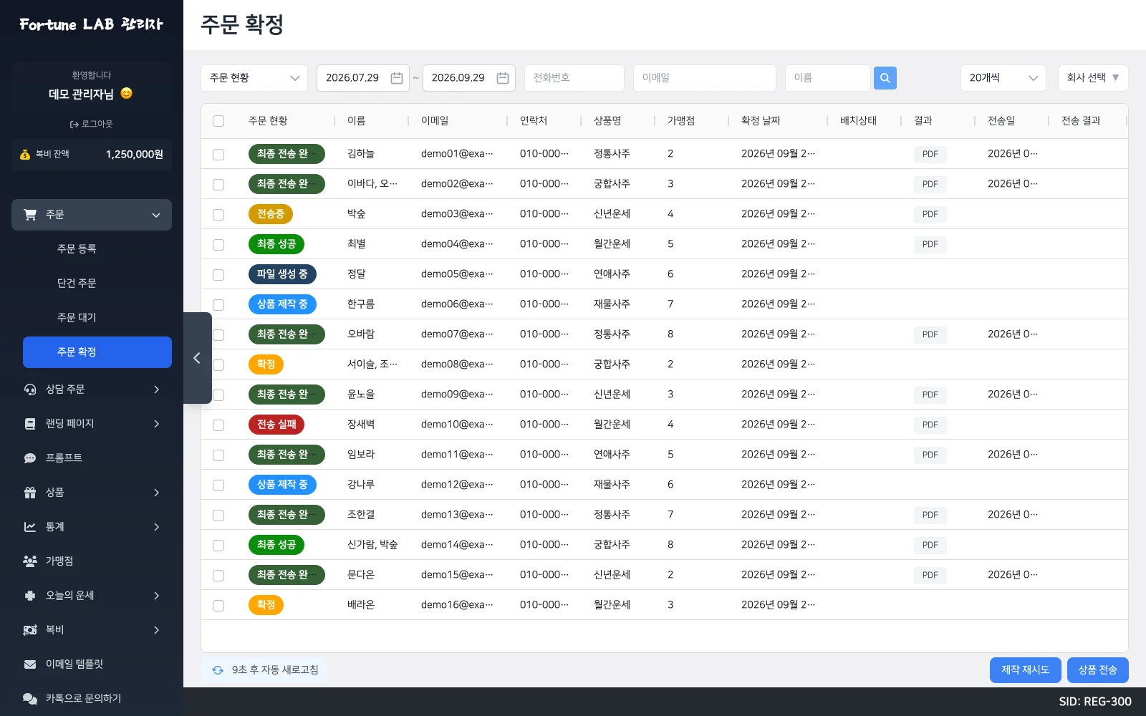Toggle the select-all checkbox in table header
Image resolution: width=1146 pixels, height=716 pixels.
(218, 121)
